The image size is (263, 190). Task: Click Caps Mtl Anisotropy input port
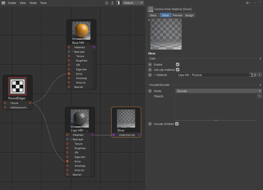pos(67,166)
